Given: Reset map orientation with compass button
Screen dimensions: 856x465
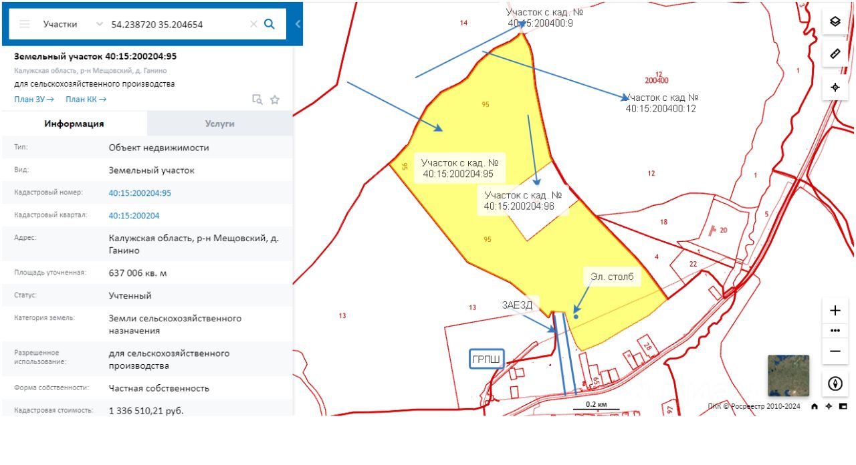Looking at the screenshot, I should point(835,383).
